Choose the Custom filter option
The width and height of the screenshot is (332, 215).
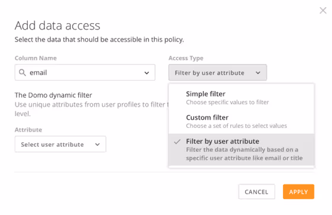241,121
